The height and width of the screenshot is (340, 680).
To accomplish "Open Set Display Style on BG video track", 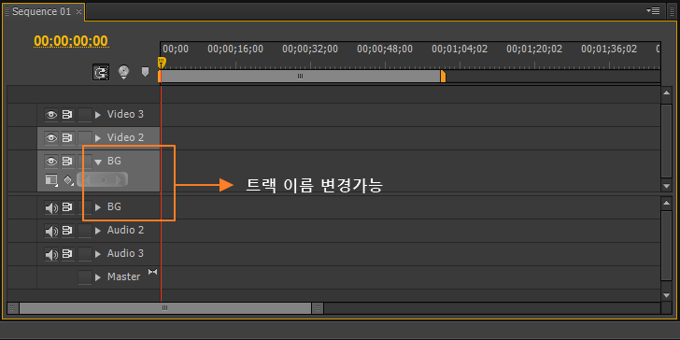I will pos(51,179).
